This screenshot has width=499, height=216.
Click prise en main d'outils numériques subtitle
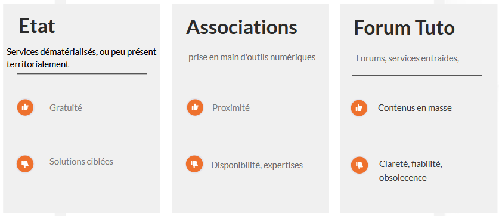click(252, 57)
